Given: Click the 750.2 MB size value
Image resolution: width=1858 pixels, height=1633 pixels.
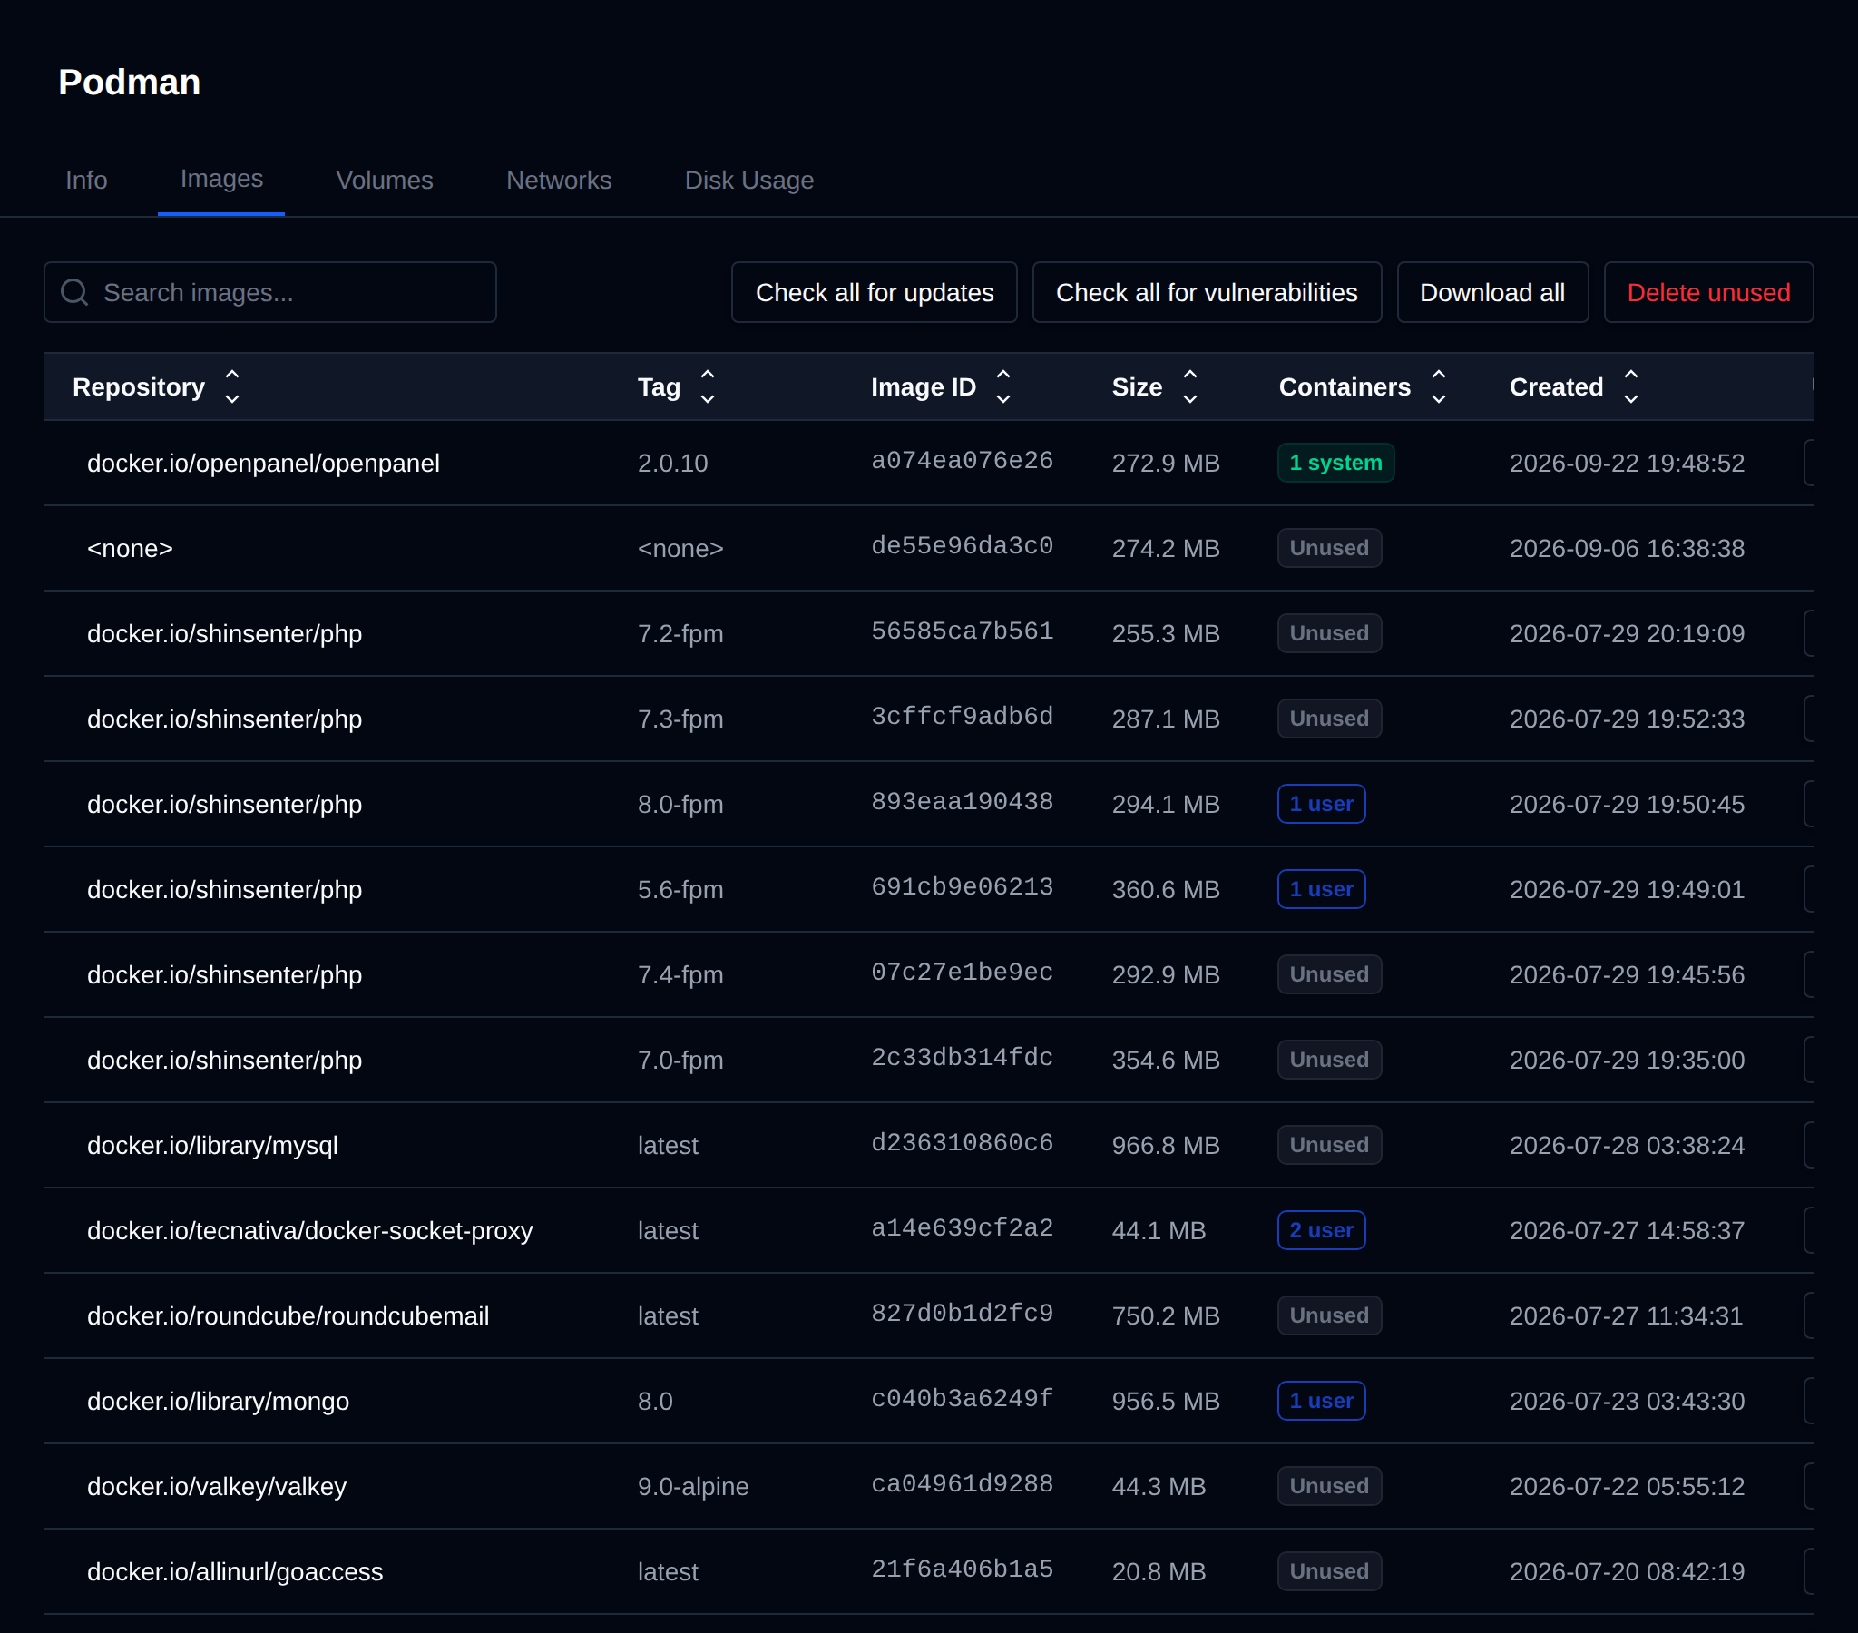Looking at the screenshot, I should pos(1166,1315).
